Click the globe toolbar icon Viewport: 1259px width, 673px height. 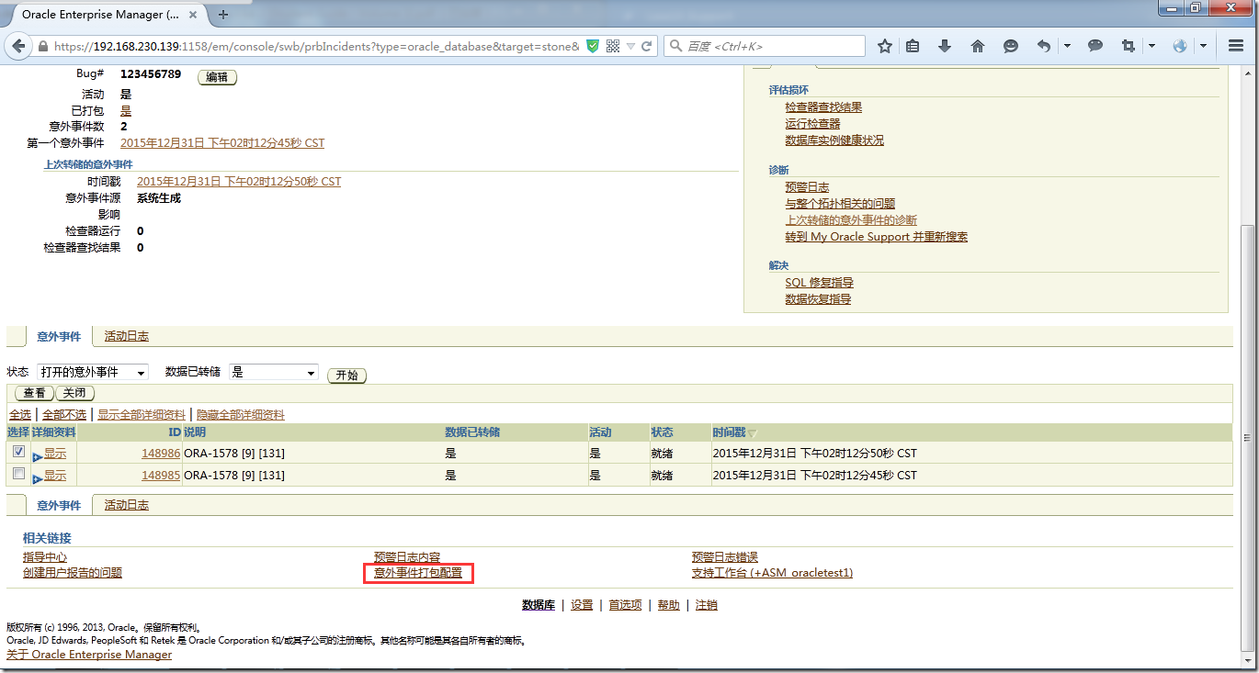(x=1181, y=46)
